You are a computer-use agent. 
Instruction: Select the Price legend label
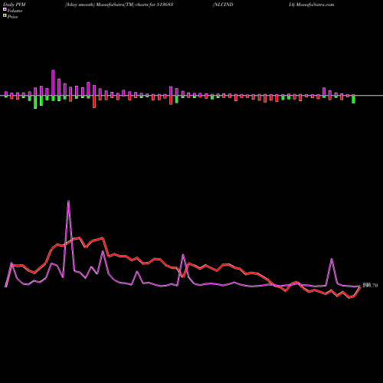[12, 17]
